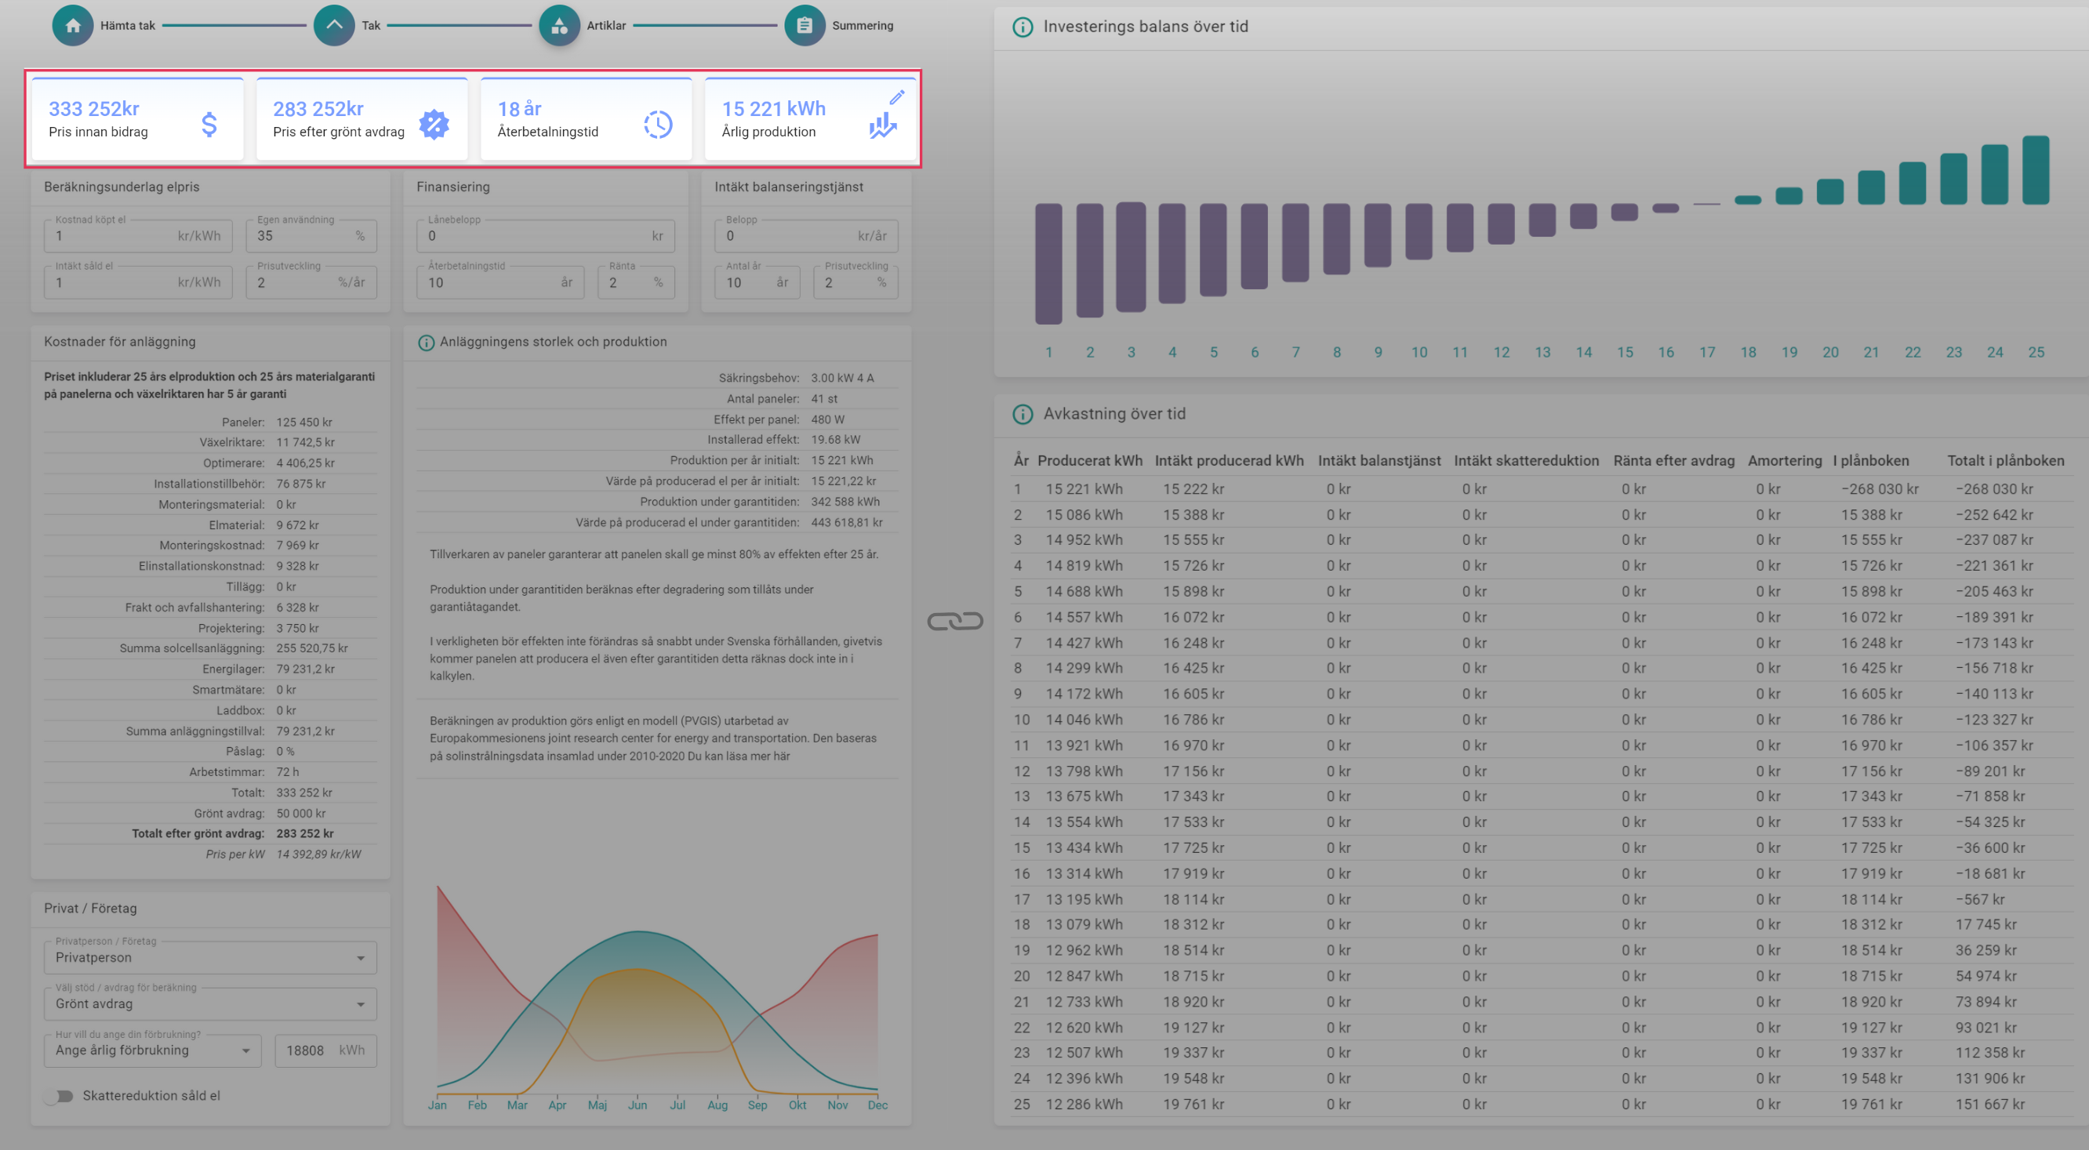Open the Välj stöd / avdrag dropdown
2089x1150 pixels.
tap(211, 1004)
